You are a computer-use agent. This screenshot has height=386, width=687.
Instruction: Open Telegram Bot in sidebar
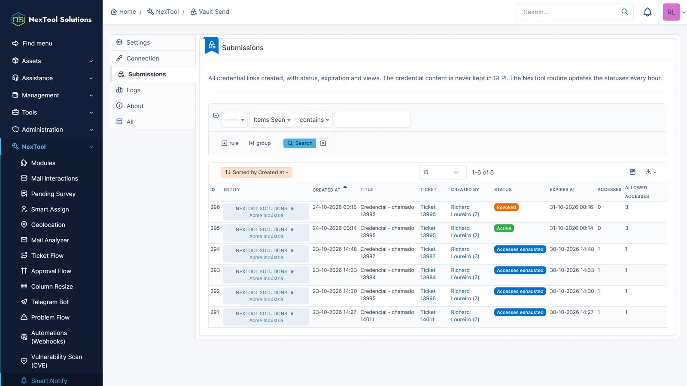[50, 302]
